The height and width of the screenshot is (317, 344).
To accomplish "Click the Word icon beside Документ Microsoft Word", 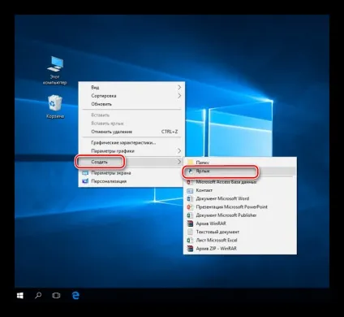I will [x=191, y=198].
